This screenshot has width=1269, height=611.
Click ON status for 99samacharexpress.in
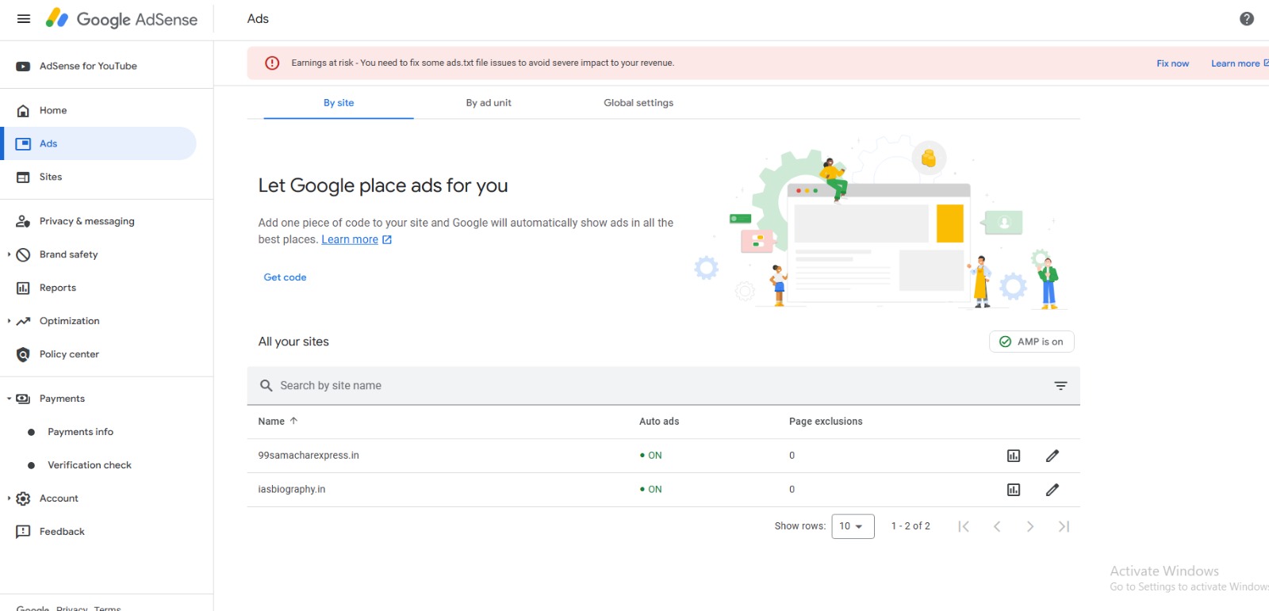651,456
